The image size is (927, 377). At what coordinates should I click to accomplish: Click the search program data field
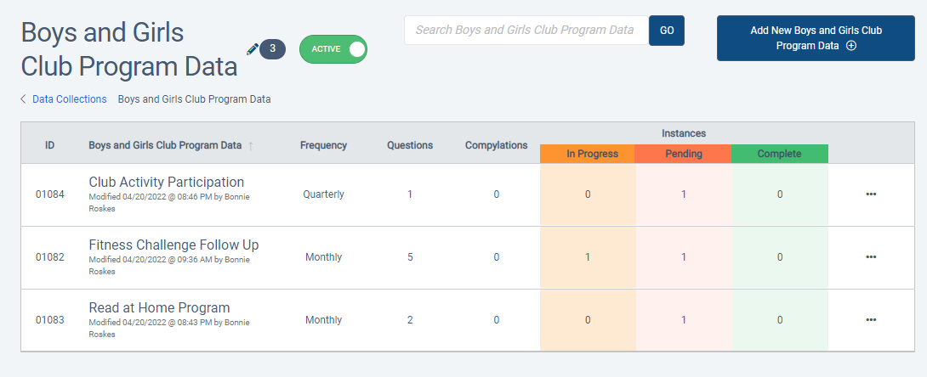tap(526, 31)
